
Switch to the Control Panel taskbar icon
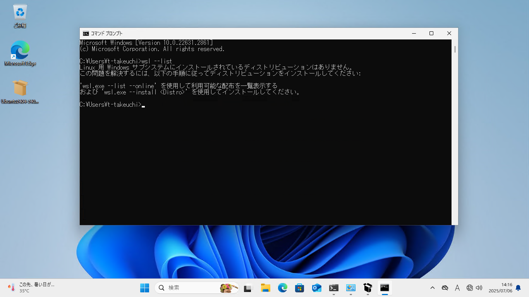click(350, 288)
